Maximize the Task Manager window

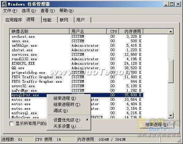(x=172, y=4)
